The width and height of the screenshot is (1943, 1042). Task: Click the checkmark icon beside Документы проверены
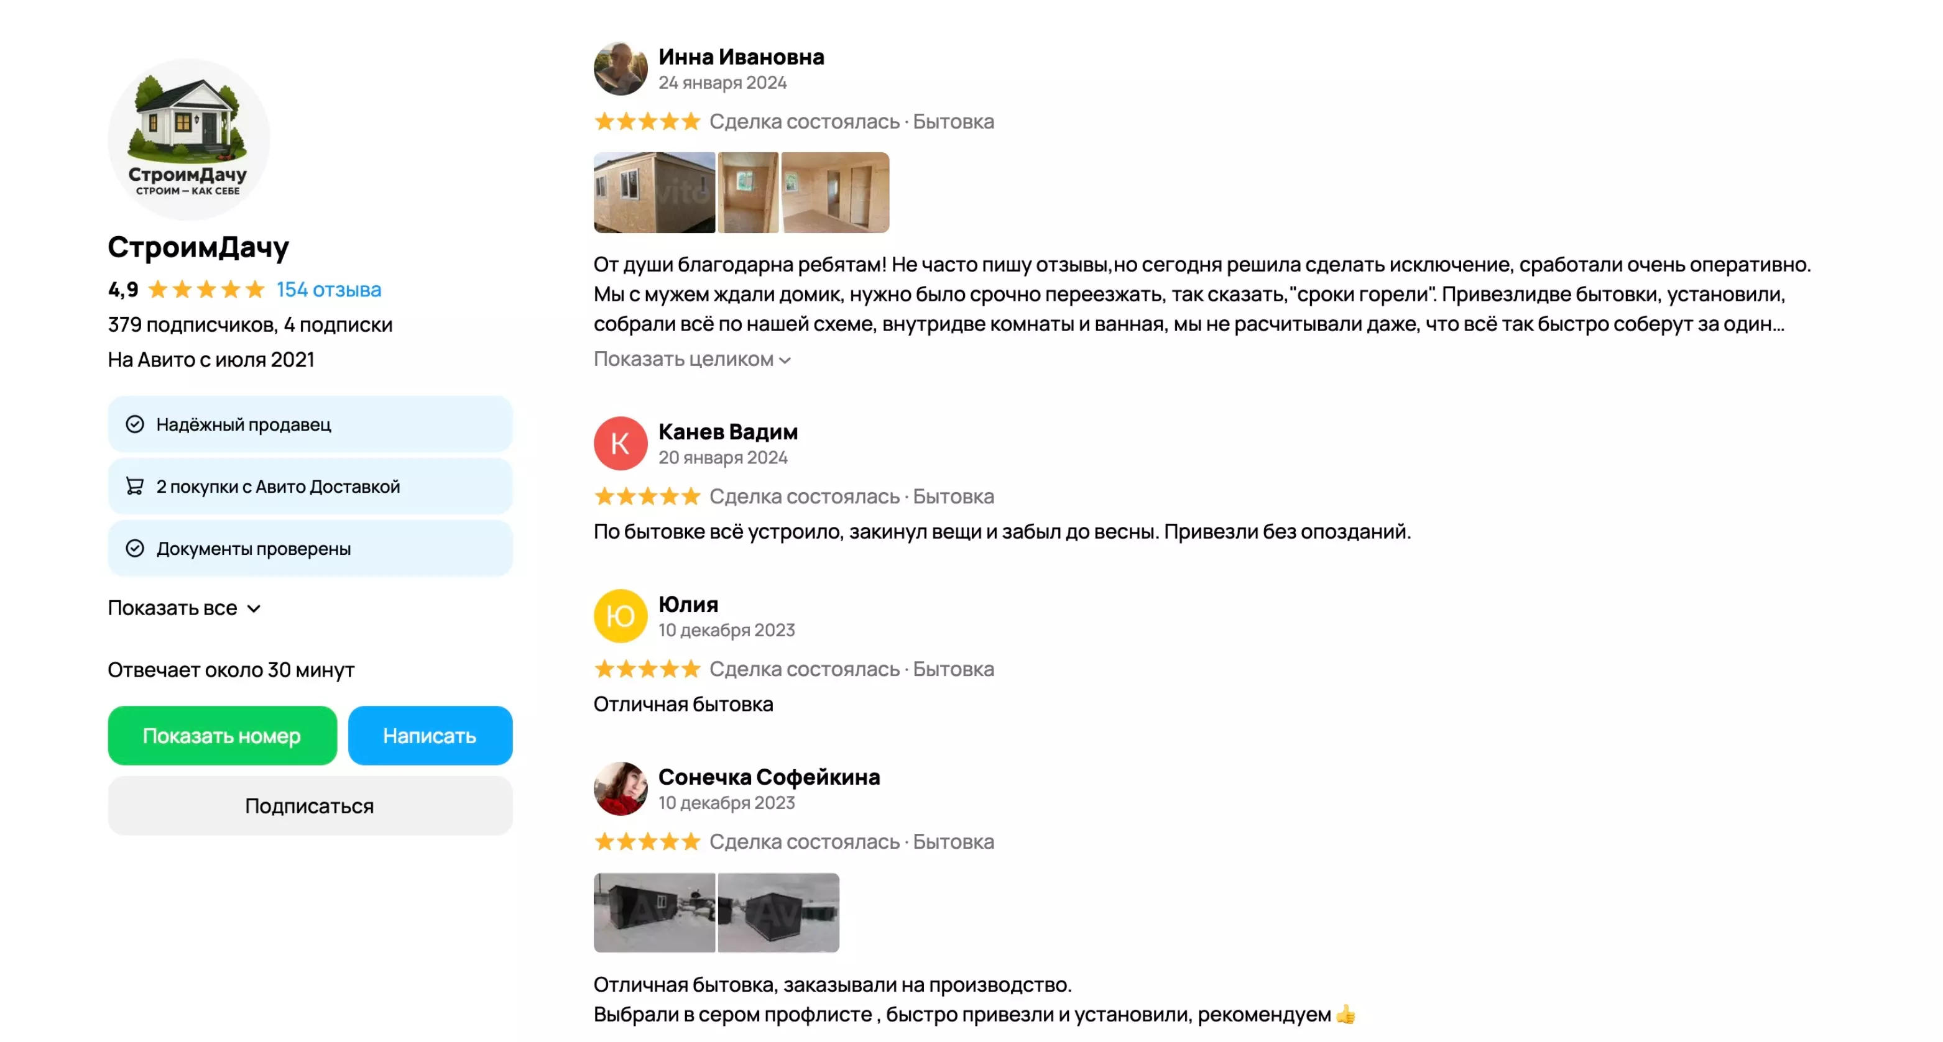[135, 548]
